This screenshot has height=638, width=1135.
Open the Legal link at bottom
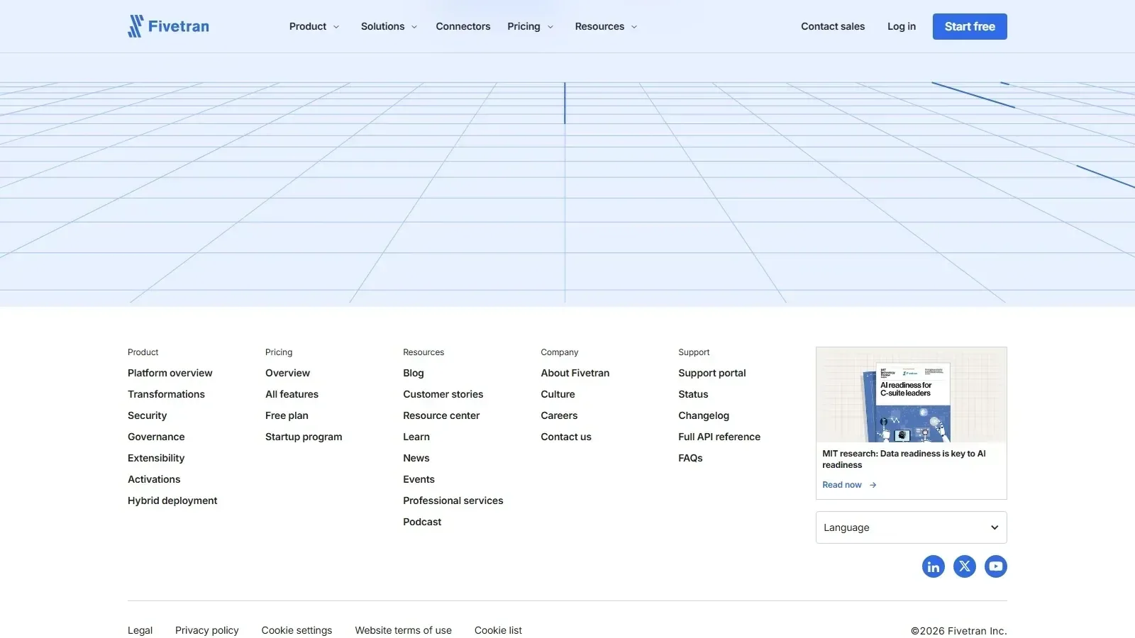coord(140,630)
